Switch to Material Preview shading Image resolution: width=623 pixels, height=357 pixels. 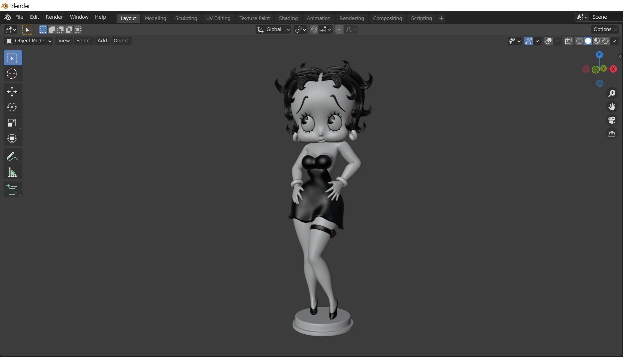pyautogui.click(x=597, y=41)
